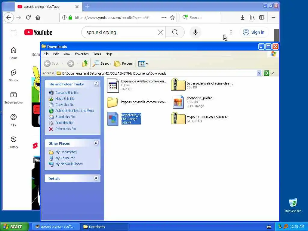Toggle the Firefox sidebar icon
Viewport: 308px width, 231px height.
pyautogui.click(x=262, y=17)
